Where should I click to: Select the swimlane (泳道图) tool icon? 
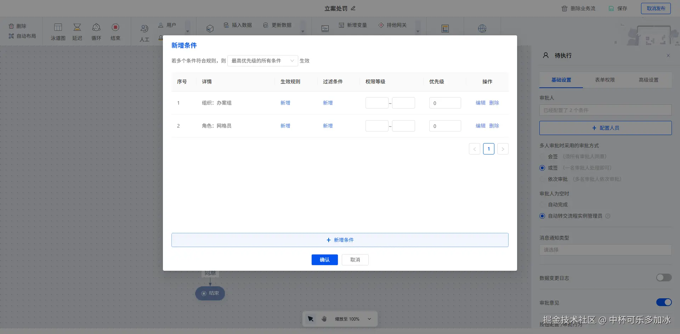(58, 27)
